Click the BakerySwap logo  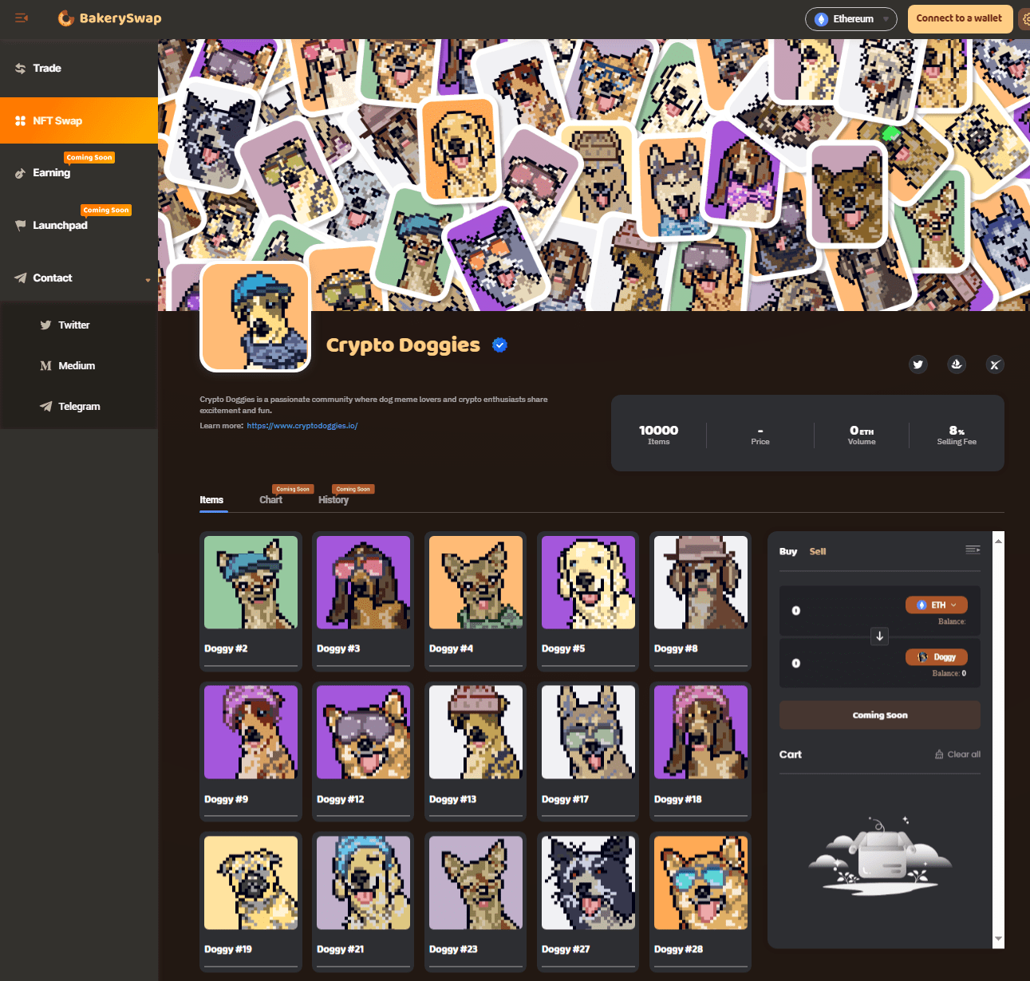109,18
